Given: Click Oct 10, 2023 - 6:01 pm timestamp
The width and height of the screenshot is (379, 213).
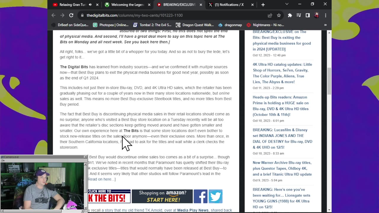Looking at the screenshot, I should [x=268, y=121].
